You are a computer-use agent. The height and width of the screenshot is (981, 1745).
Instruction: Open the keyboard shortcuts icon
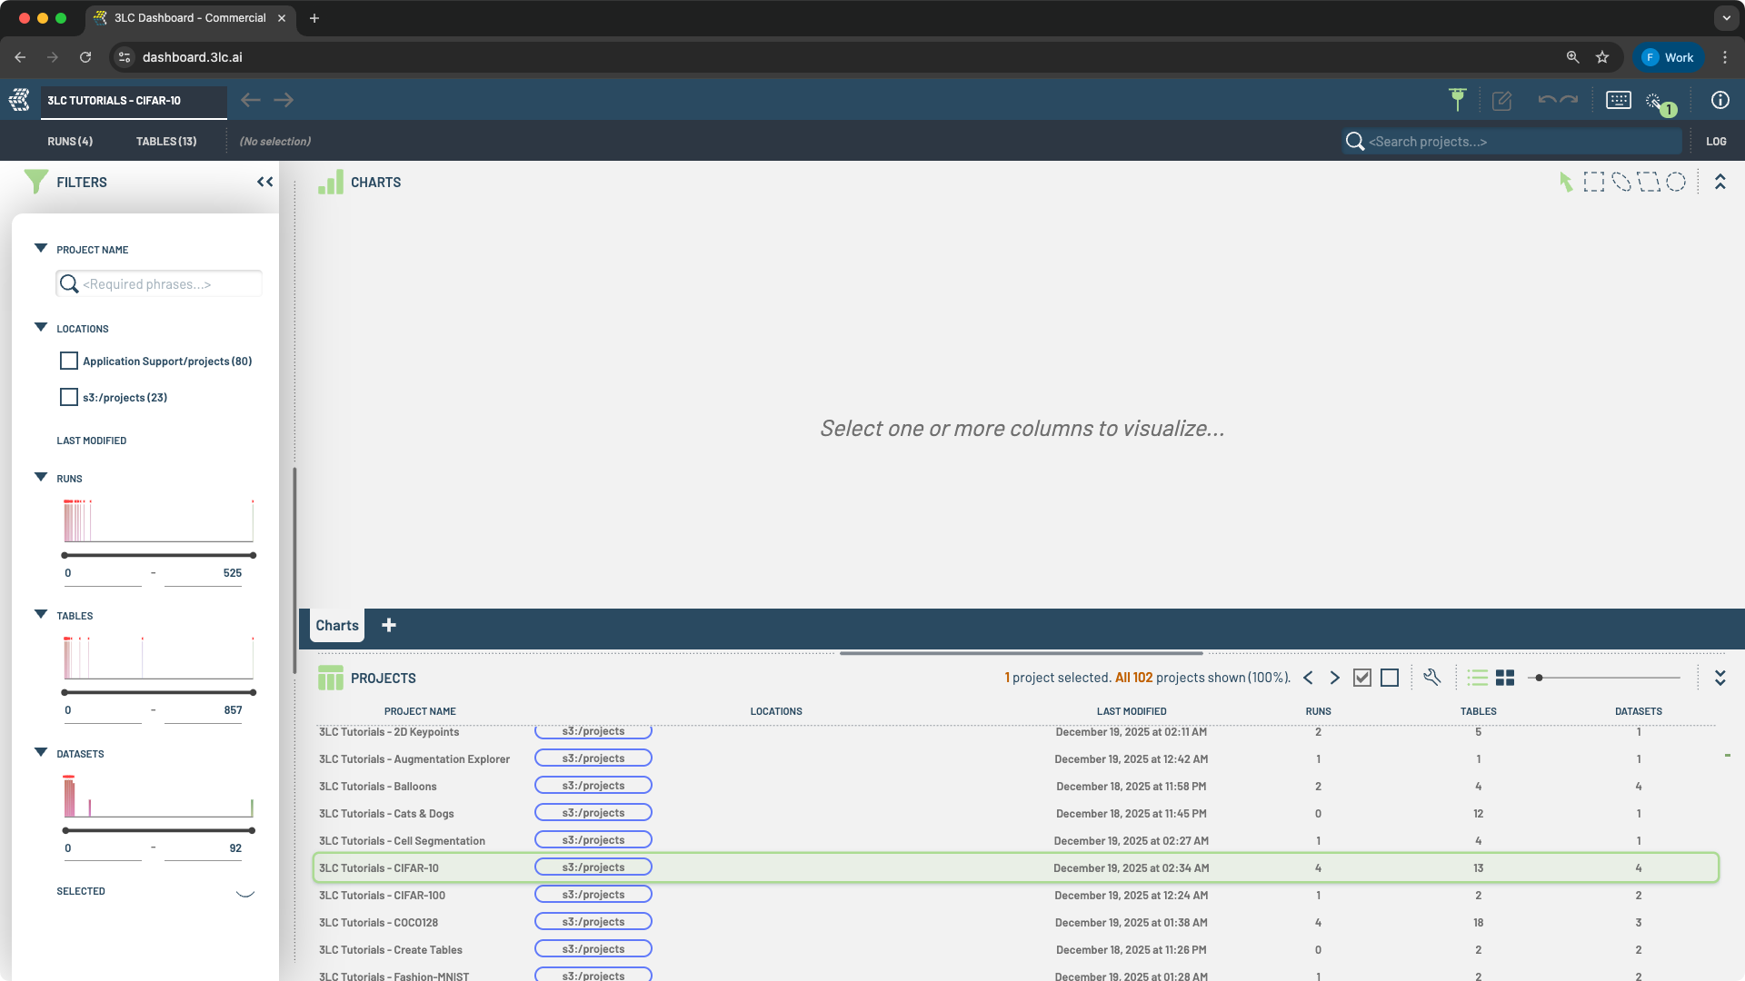(x=1618, y=101)
